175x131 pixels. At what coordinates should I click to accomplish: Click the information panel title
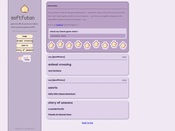coord(52,6)
